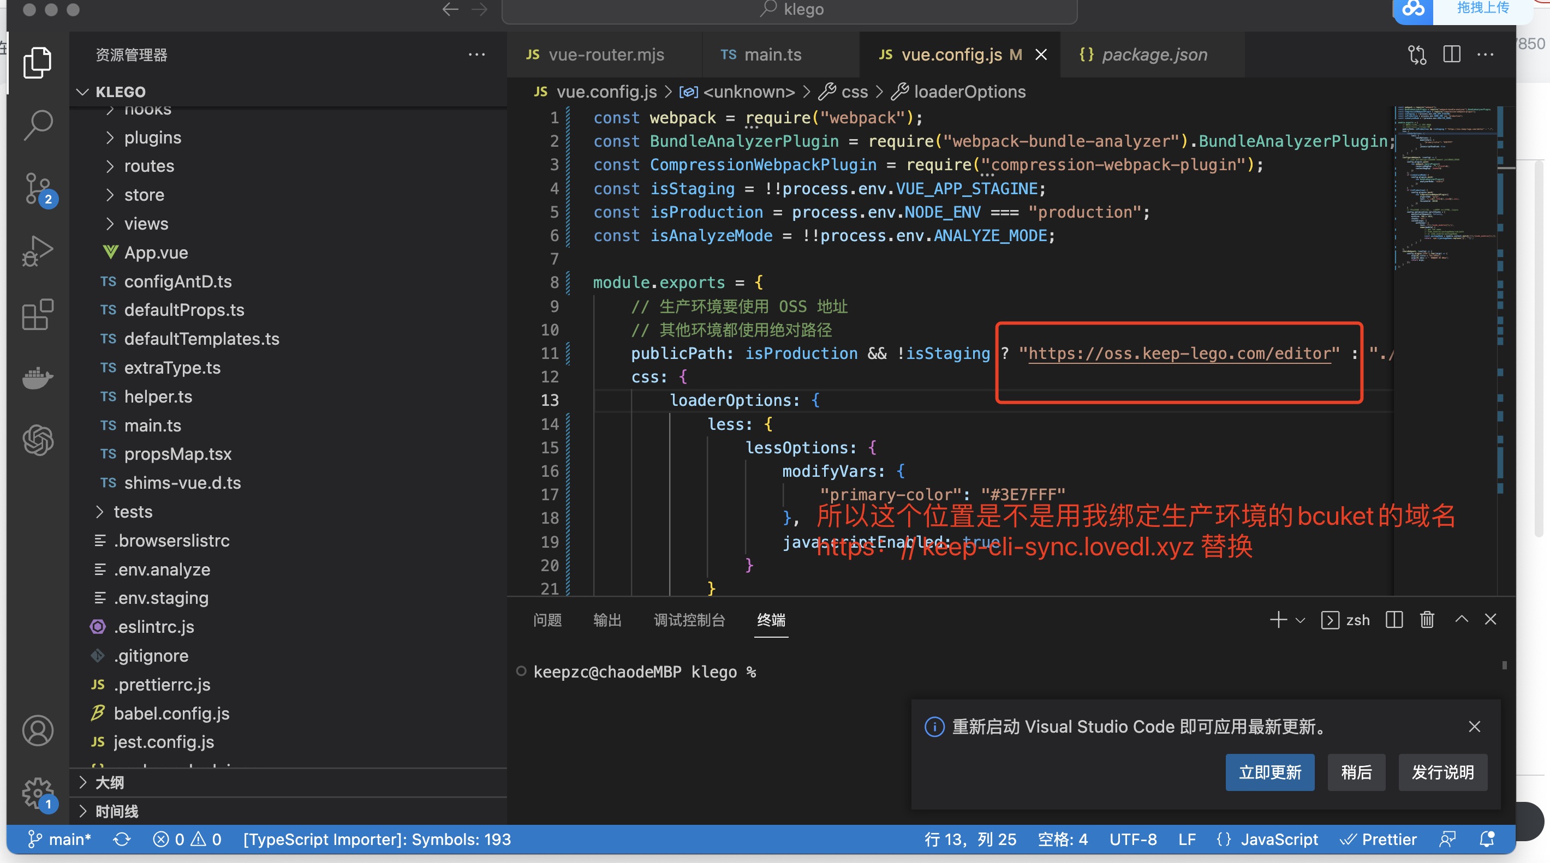Open the 调试控制台 debug console tab

point(689,620)
